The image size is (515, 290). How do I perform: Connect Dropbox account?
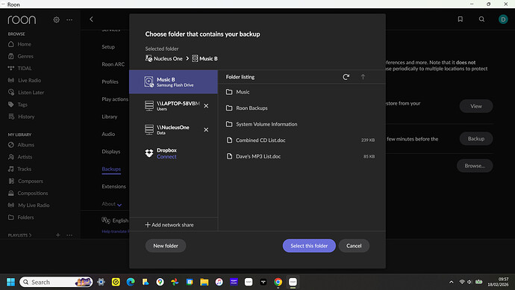coord(166,157)
